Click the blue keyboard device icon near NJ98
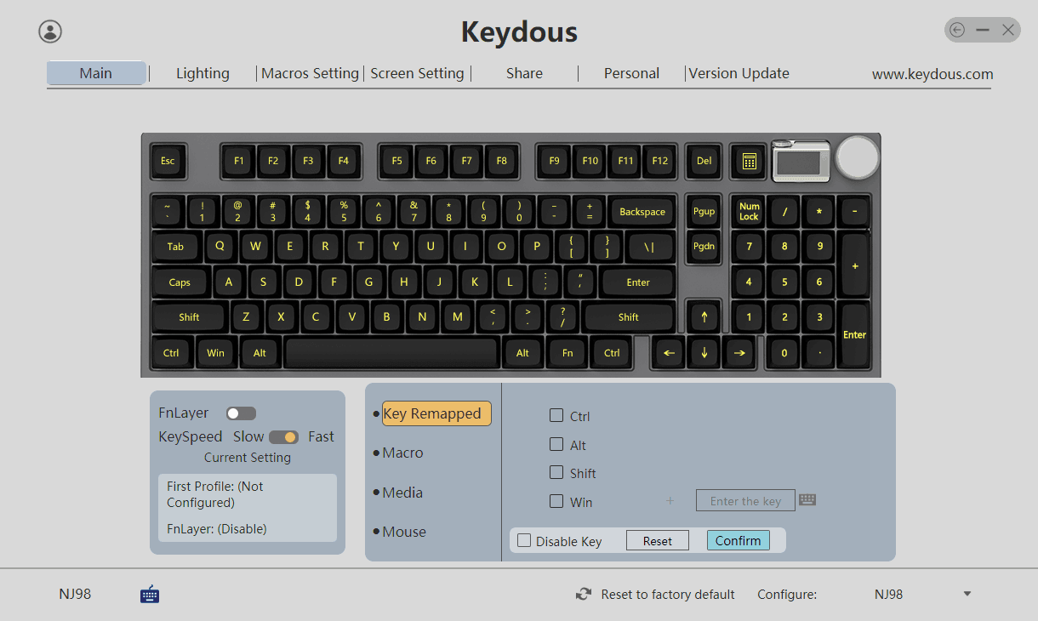 [150, 594]
